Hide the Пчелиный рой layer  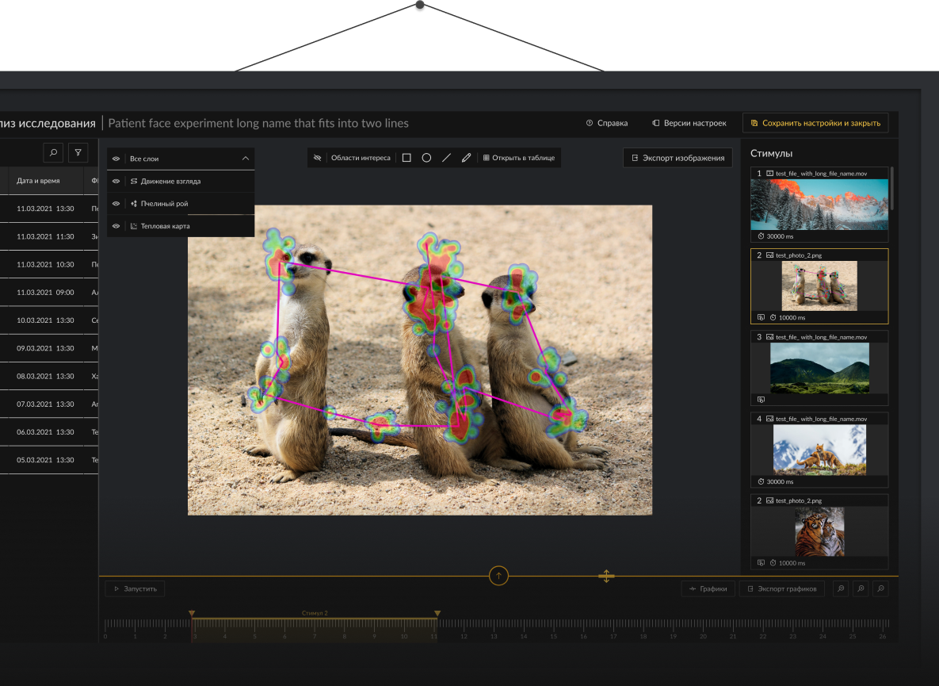click(x=116, y=204)
